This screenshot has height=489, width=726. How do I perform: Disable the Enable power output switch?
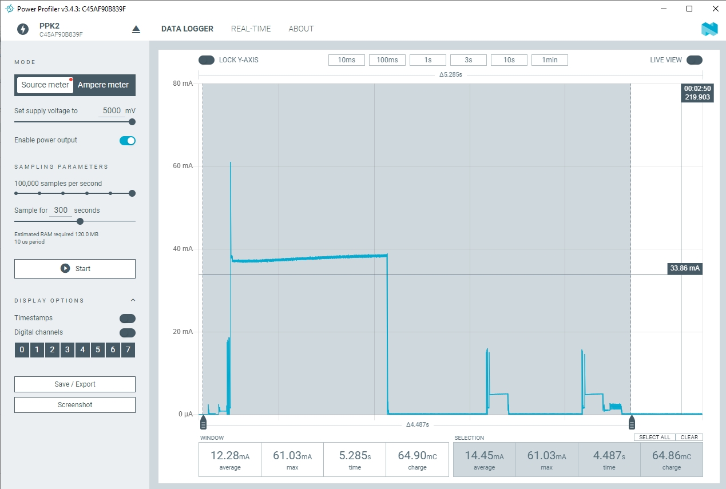click(x=127, y=141)
